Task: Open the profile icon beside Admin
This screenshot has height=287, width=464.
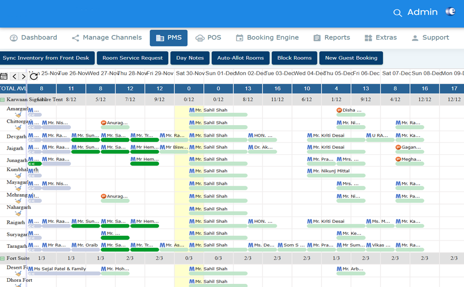Action: [450, 12]
